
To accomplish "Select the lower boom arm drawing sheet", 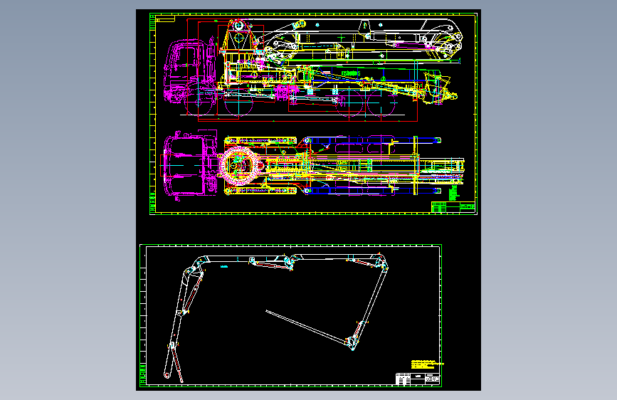I will 291,316.
